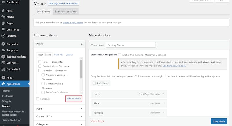
Task: Collapse the Pages panel arrow
Action: [x=82, y=44]
